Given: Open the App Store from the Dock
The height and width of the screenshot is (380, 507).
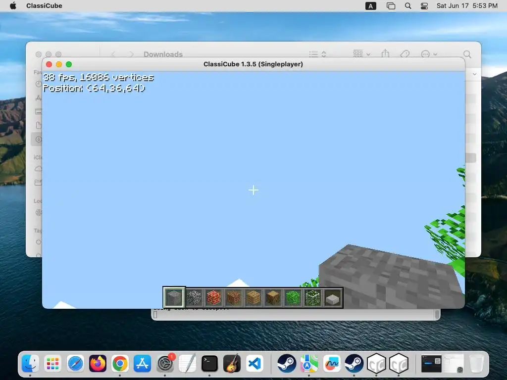Looking at the screenshot, I should click(142, 363).
